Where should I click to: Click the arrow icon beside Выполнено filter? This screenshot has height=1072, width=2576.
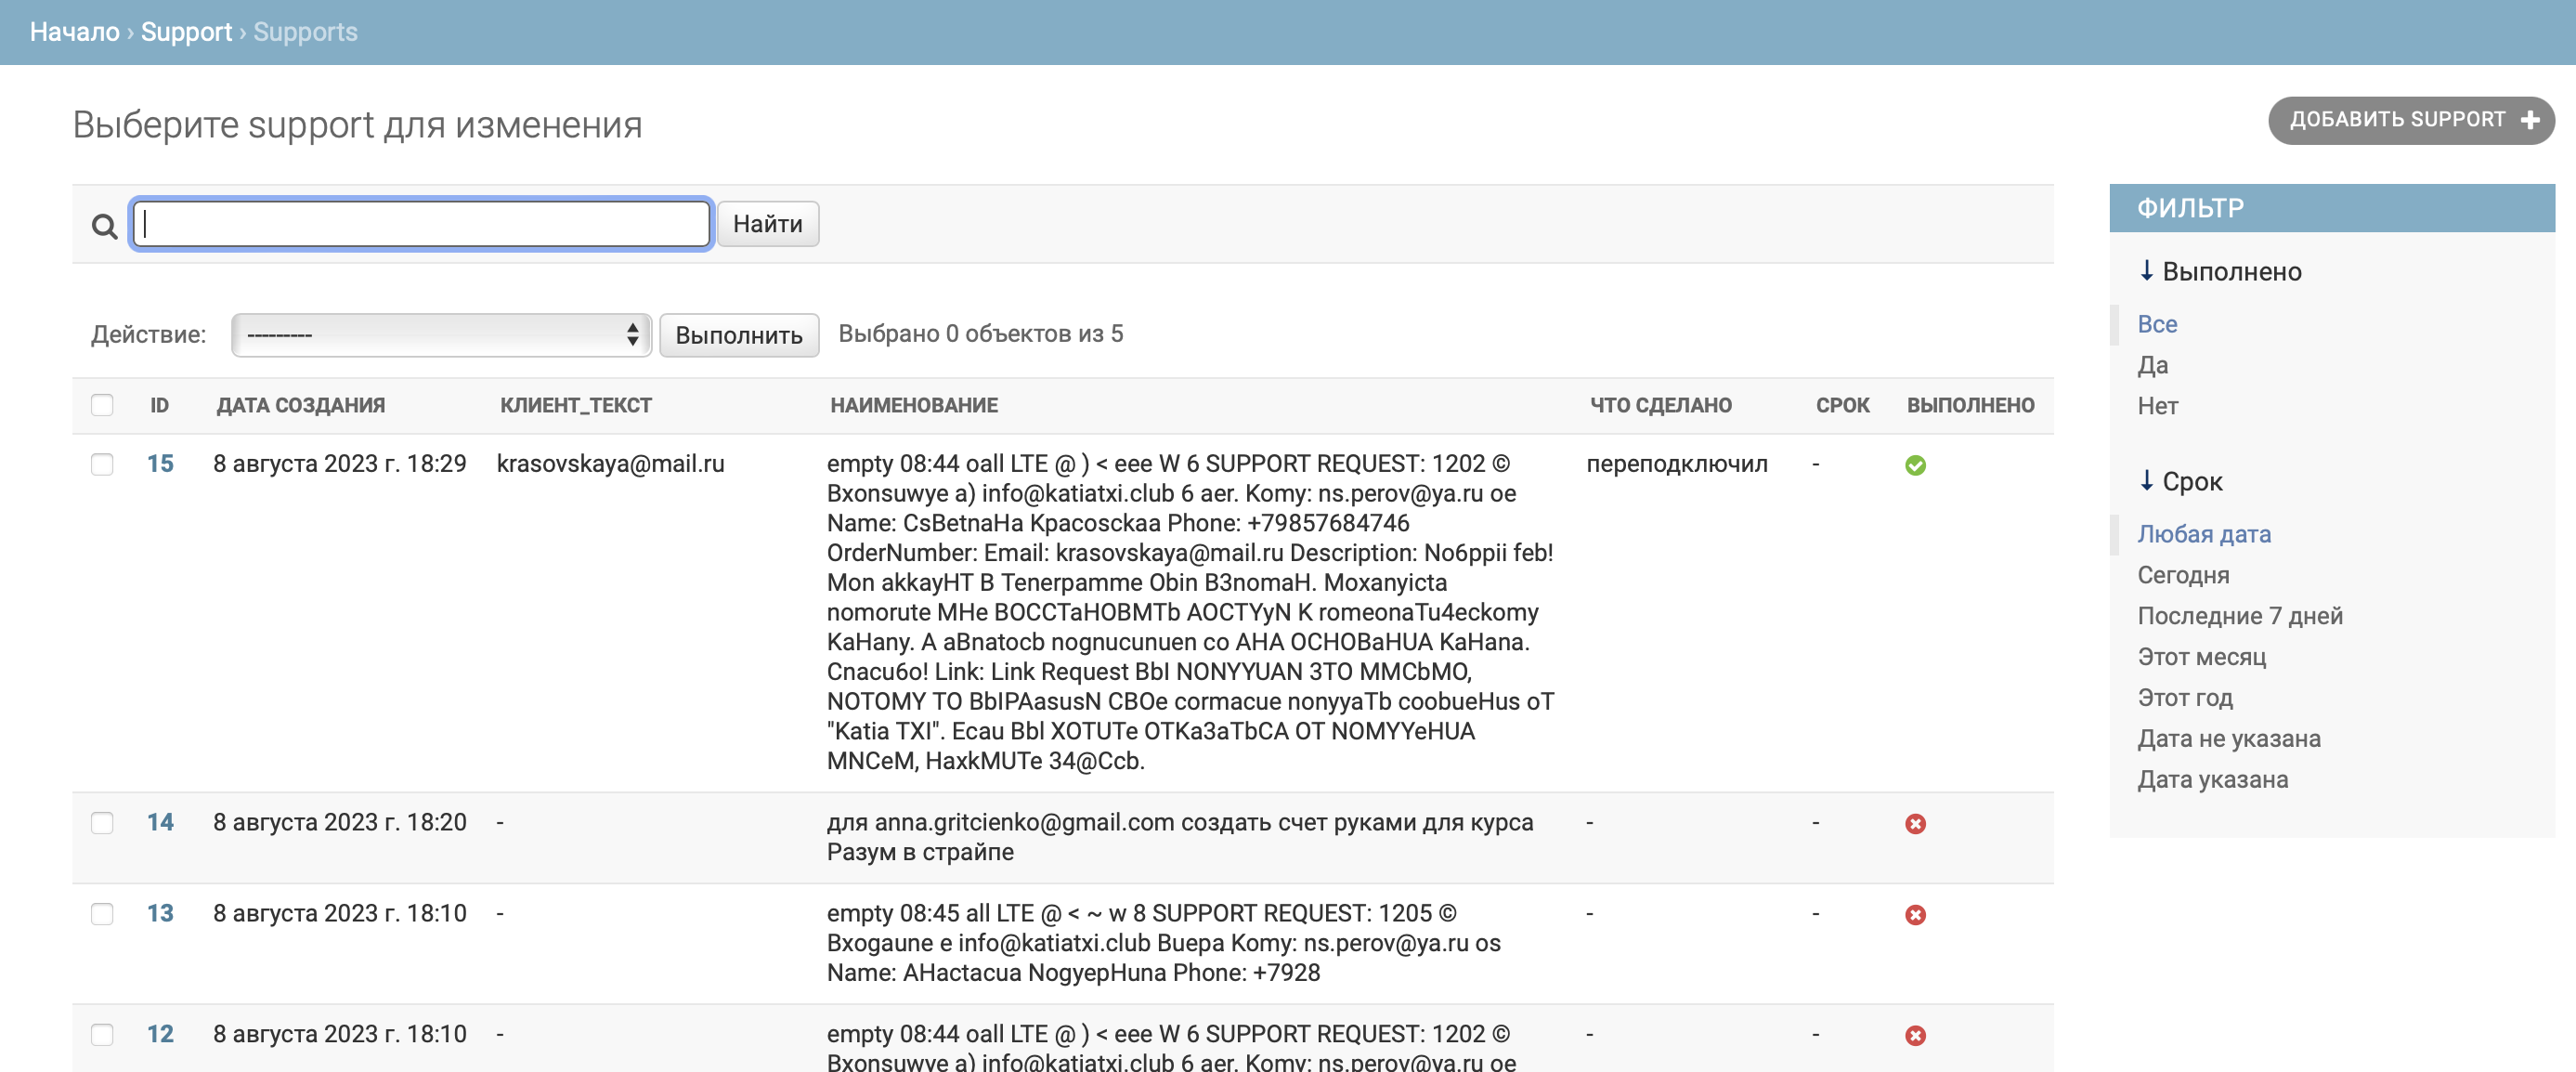pos(2146,270)
